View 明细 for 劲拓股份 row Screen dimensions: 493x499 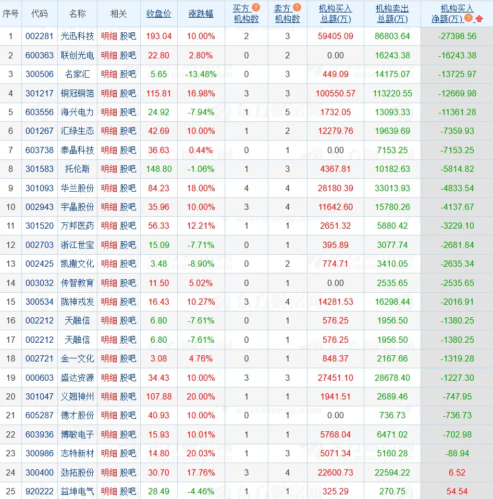click(x=109, y=472)
